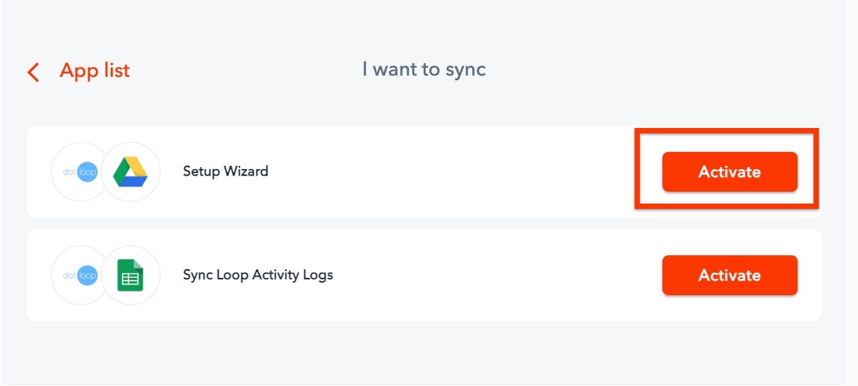The height and width of the screenshot is (386, 858).
Task: Click the dotloop icon beside Sync Loop Activity Logs
Action: (80, 275)
